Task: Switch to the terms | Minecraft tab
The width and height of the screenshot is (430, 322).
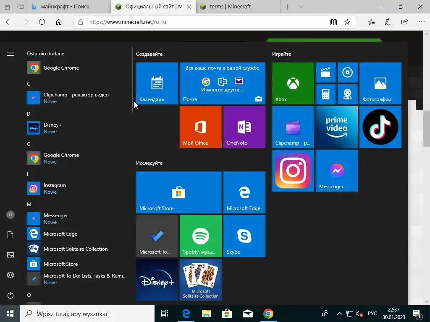Action: [239, 7]
